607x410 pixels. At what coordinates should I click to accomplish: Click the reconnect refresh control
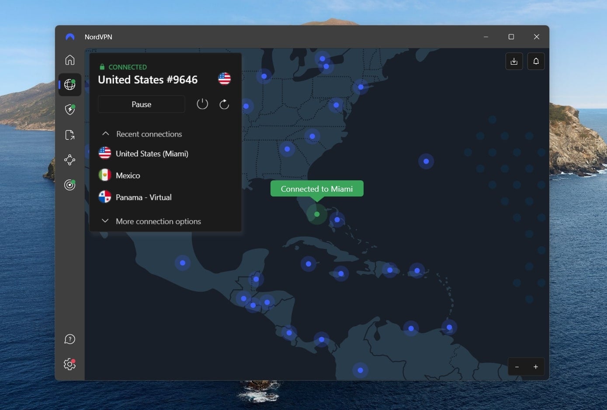pos(224,104)
